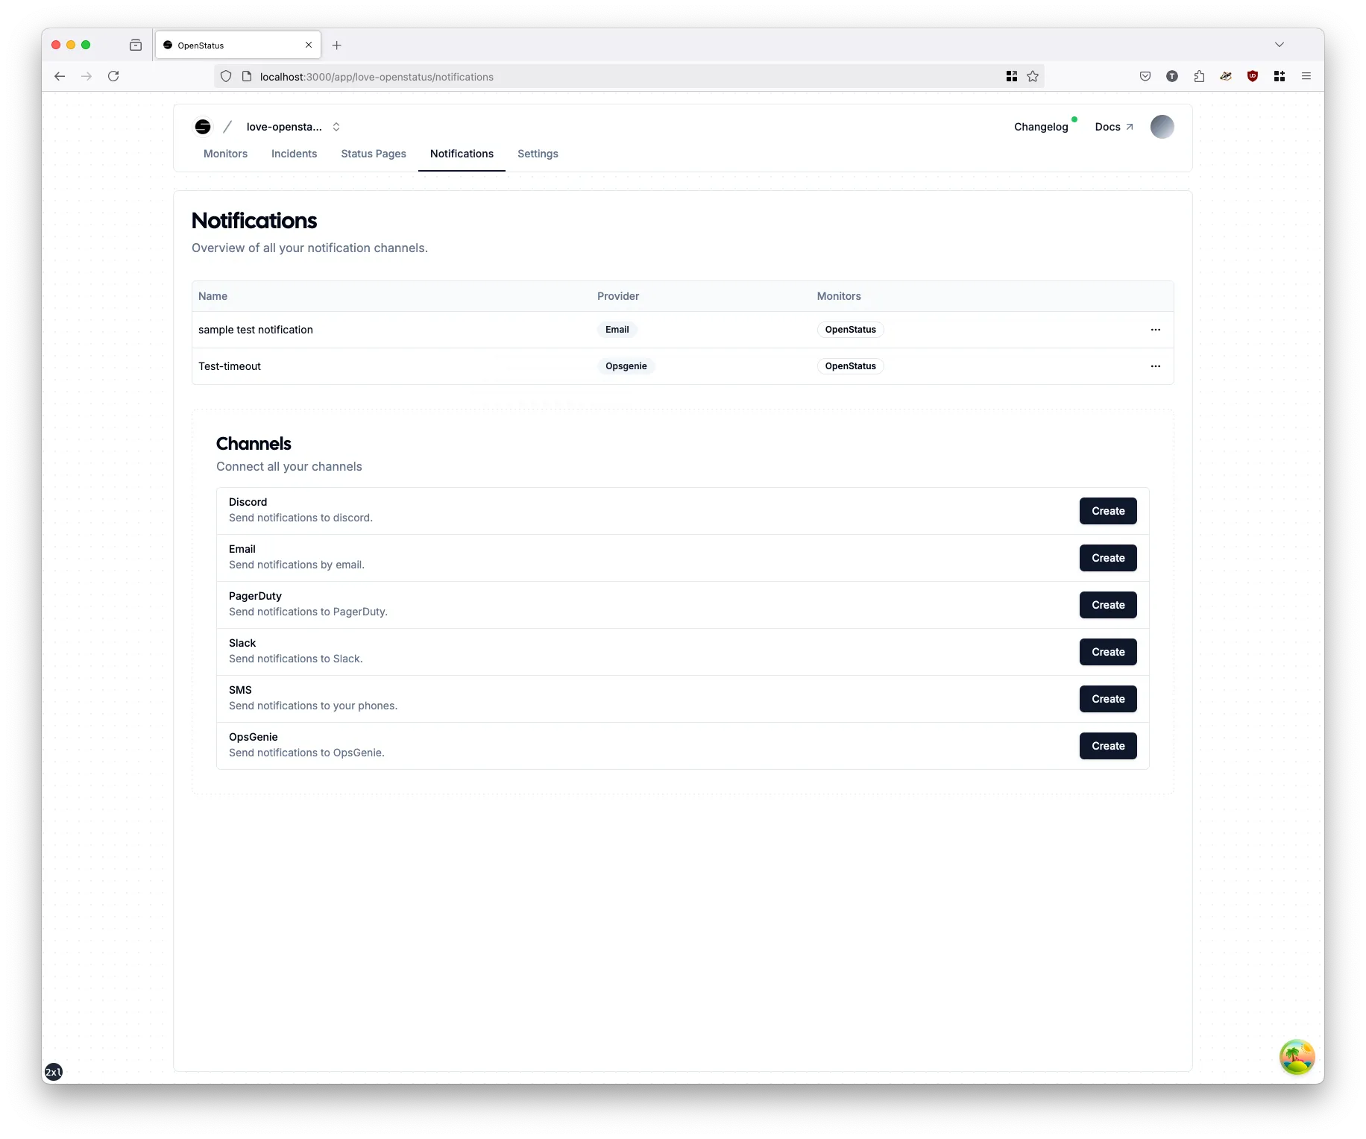Click the tracking protection shield in address bar
Image resolution: width=1366 pixels, height=1139 pixels.
(x=226, y=76)
